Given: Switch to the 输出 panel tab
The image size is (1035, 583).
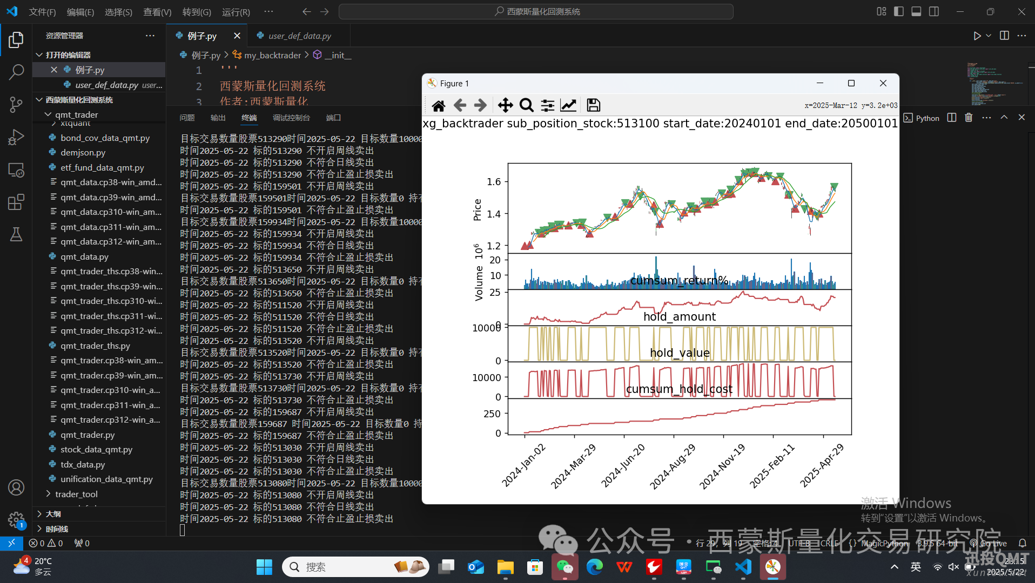Looking at the screenshot, I should point(218,118).
